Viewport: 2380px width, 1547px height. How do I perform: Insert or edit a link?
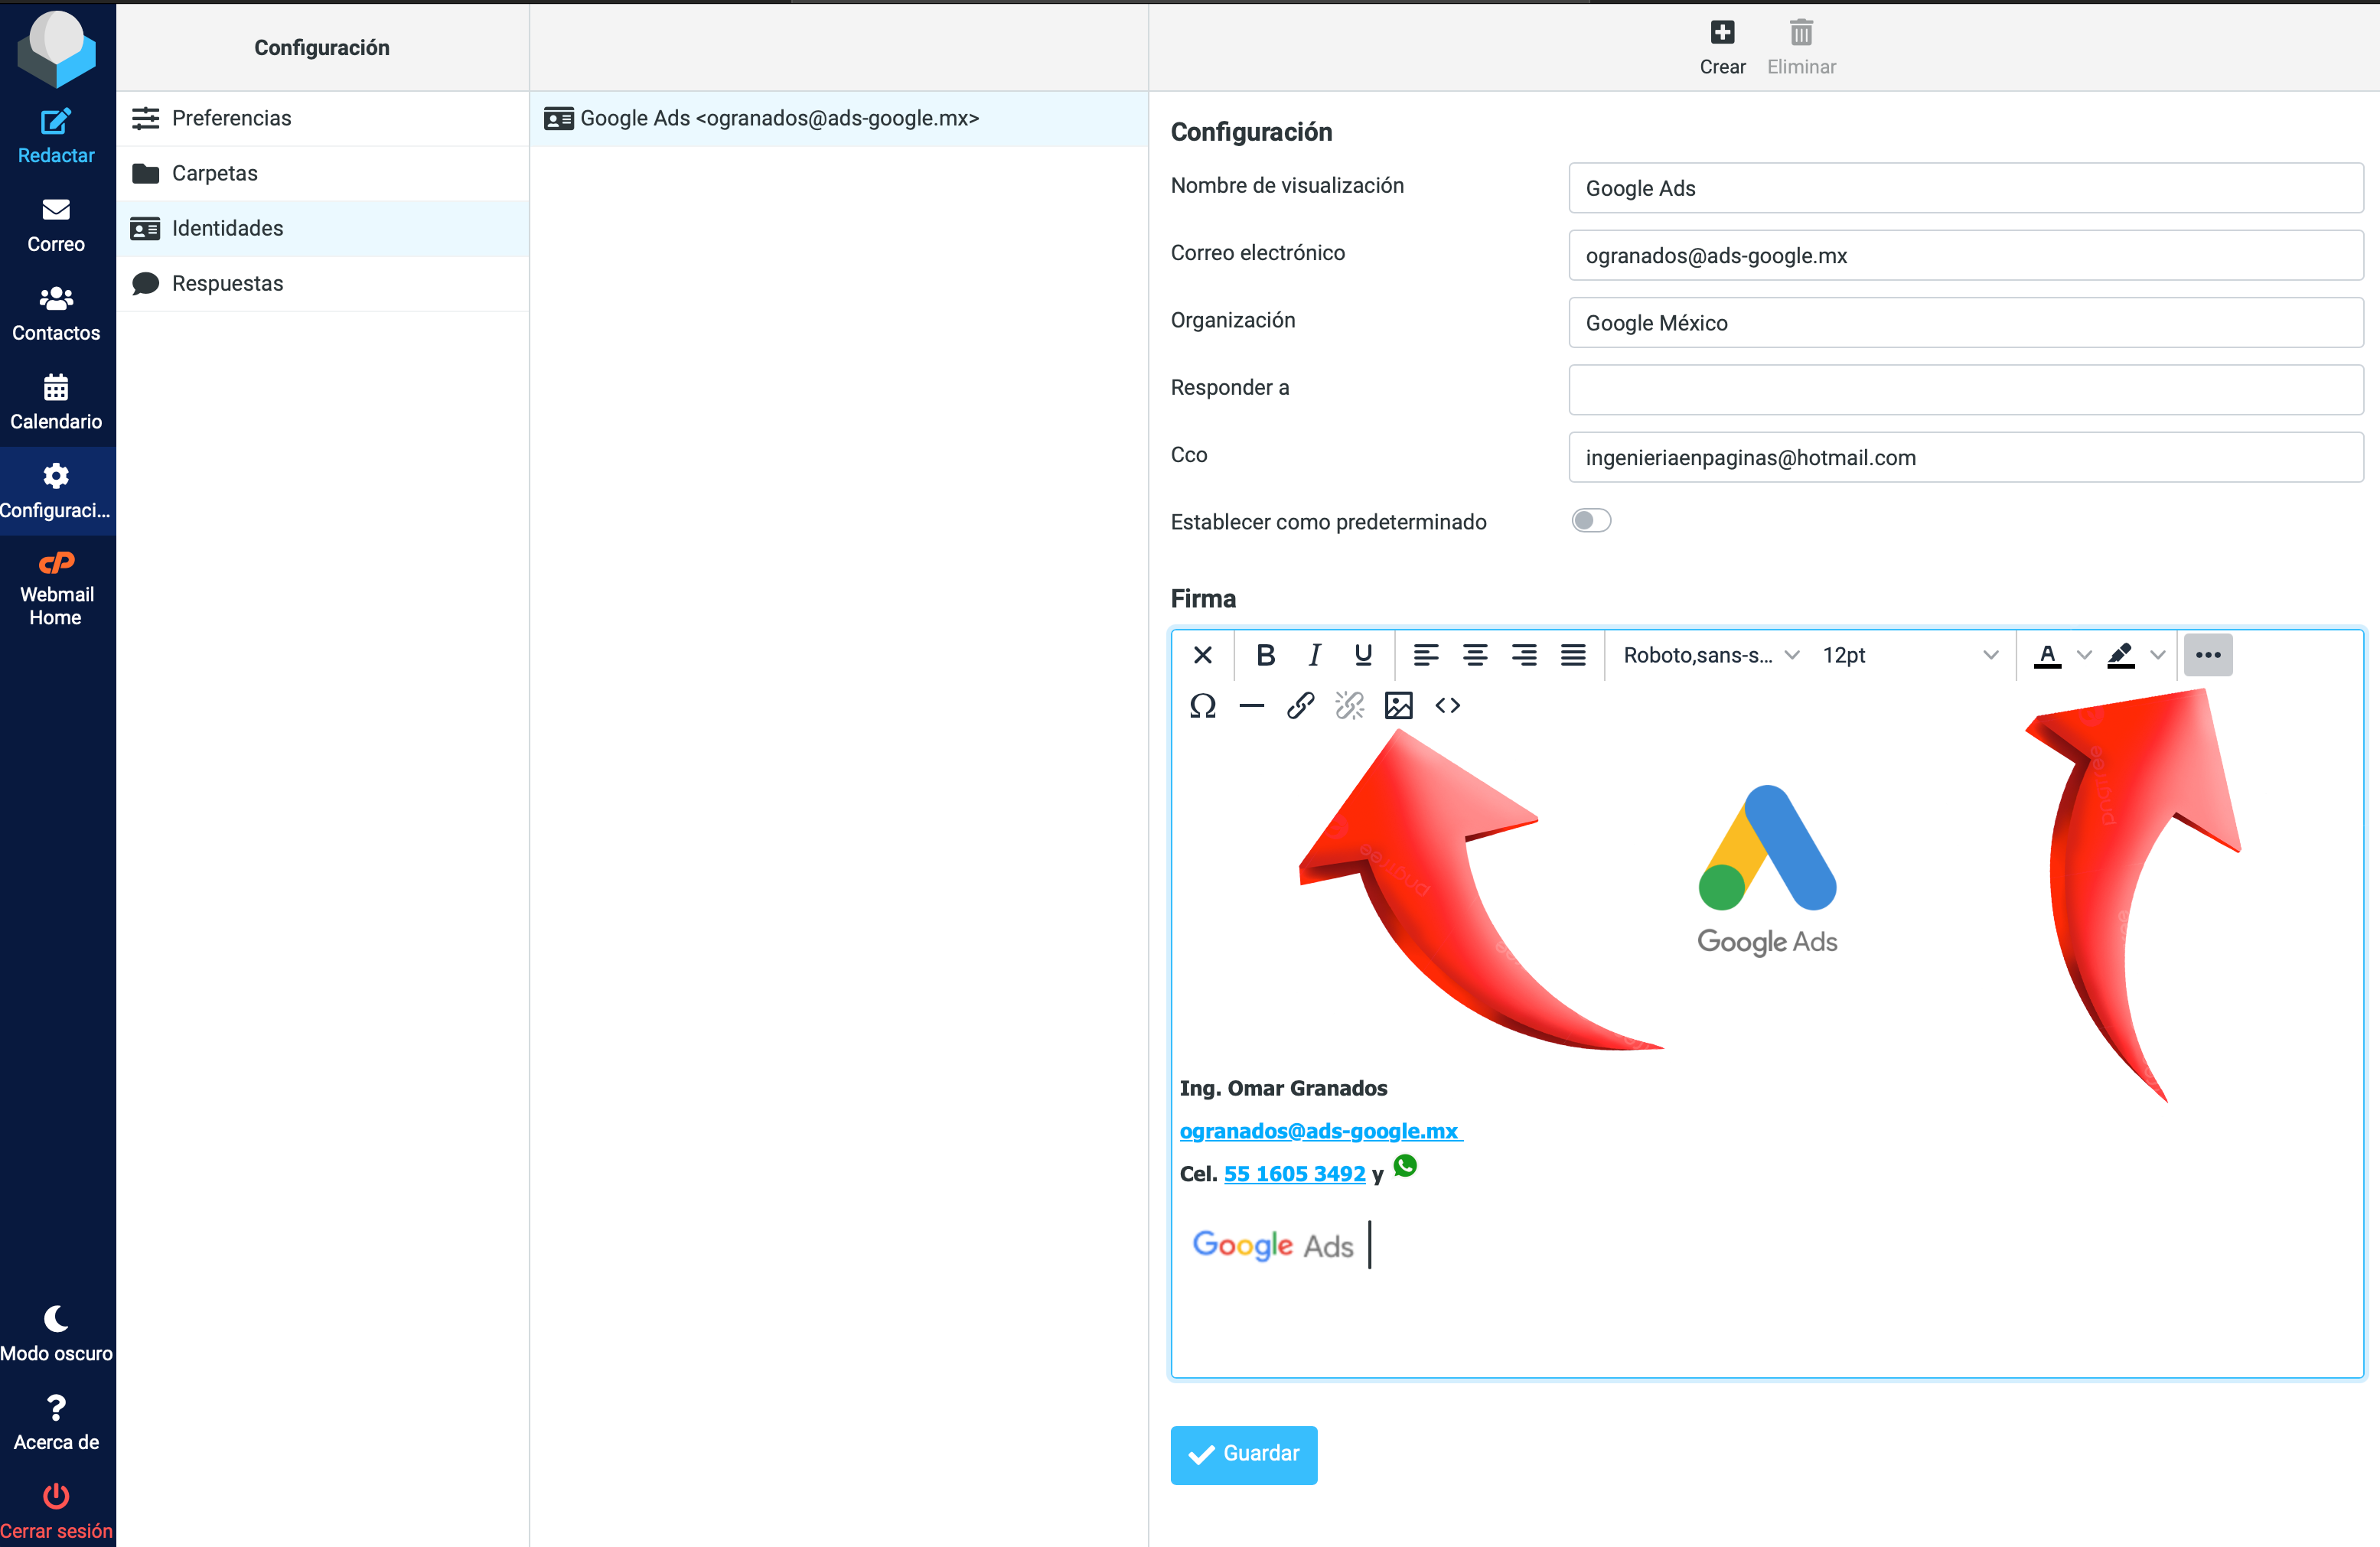1300,706
